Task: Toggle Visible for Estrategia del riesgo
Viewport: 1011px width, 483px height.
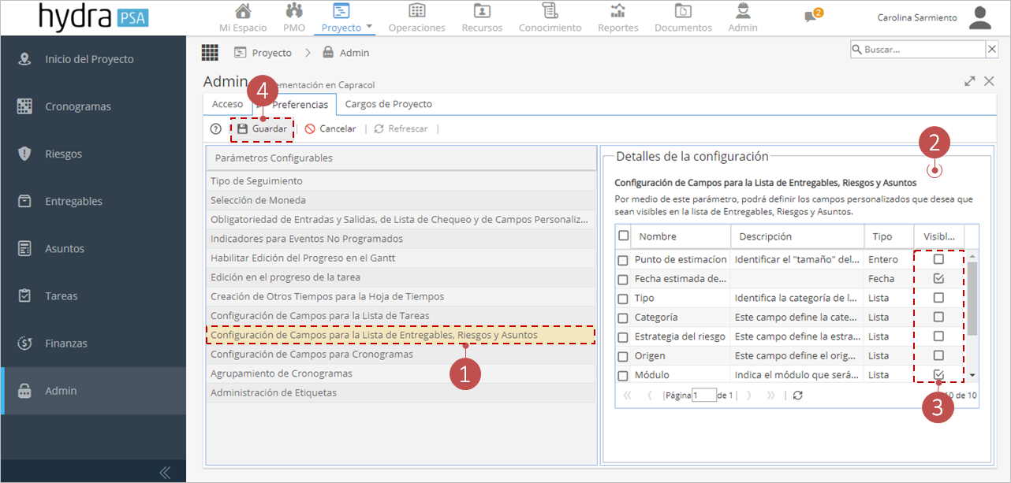Action: tap(938, 336)
